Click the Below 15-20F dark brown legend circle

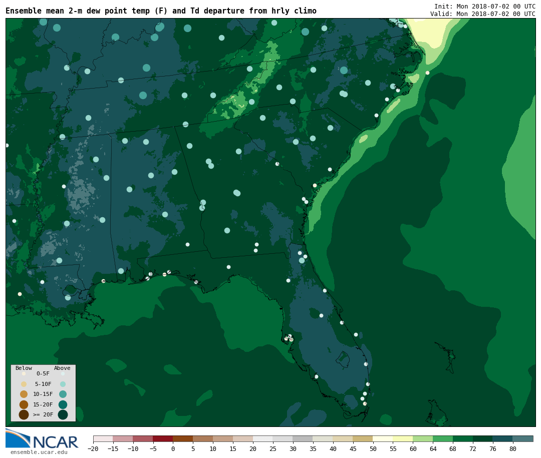24,404
